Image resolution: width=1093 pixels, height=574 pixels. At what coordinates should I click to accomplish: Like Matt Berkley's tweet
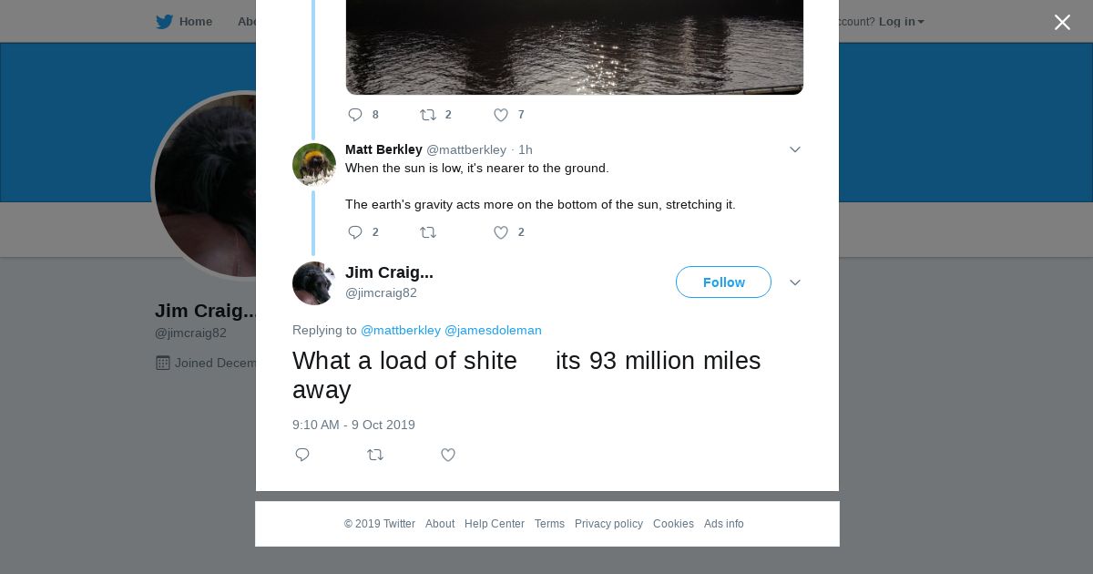tap(501, 232)
